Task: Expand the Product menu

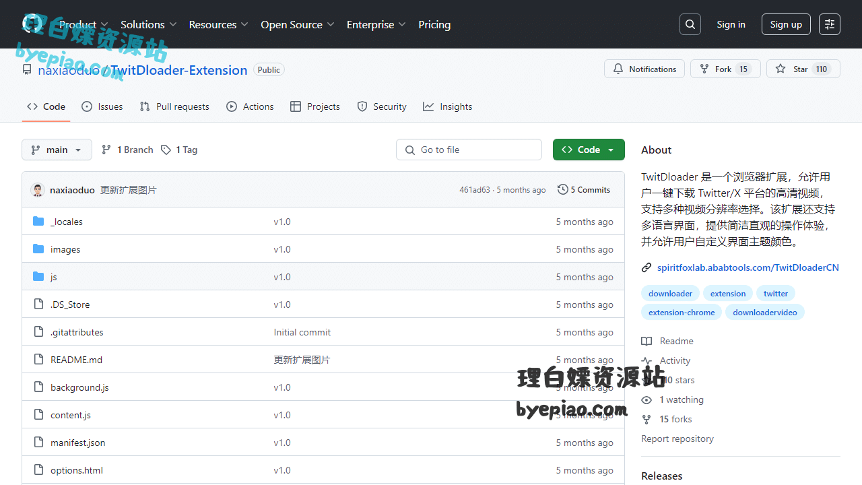Action: pos(84,24)
